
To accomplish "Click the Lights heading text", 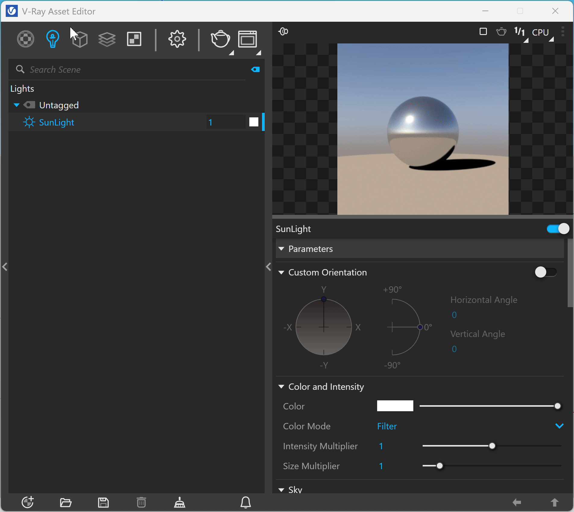I will (x=22, y=89).
